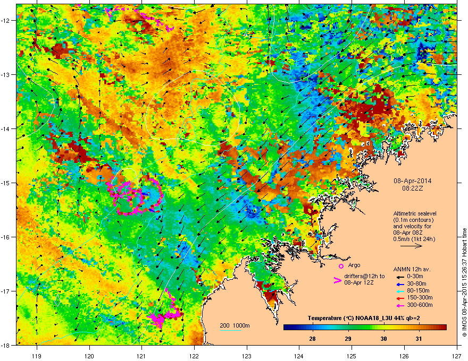Viewport: 468px width, 361px height.
Task: Click the 28 colorbar tick label
Action: [x=312, y=339]
